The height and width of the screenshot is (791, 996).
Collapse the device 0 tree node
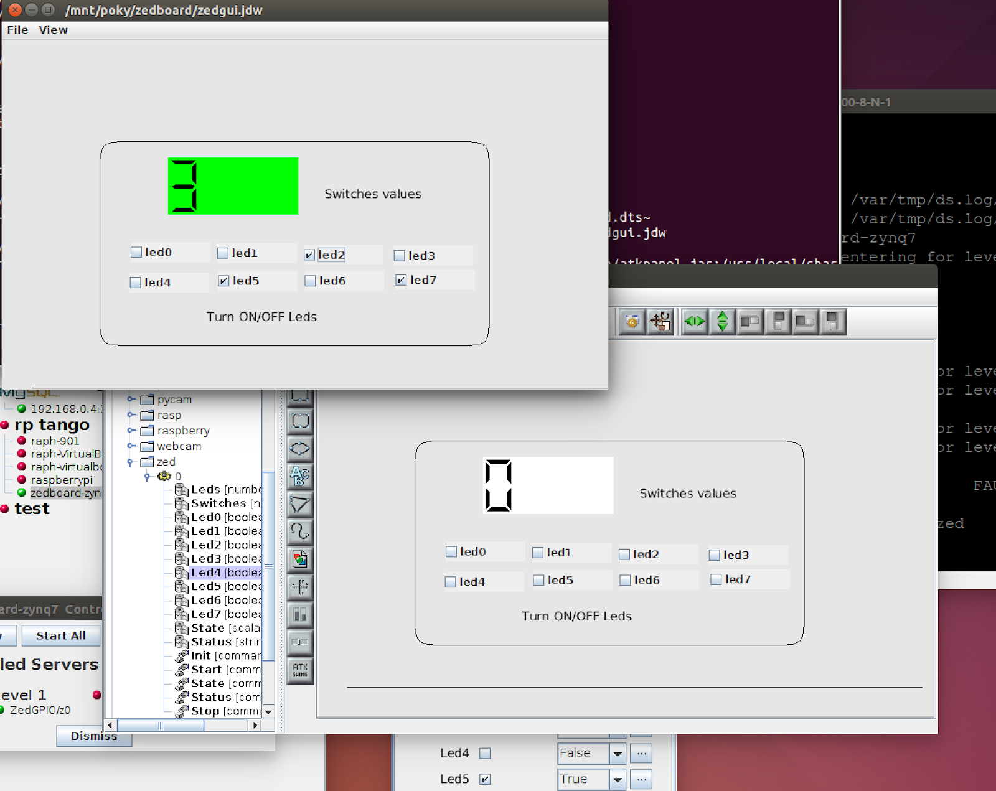coord(147,477)
